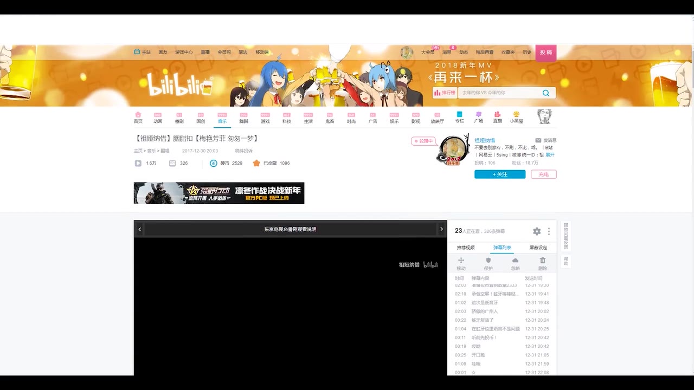Screen dimensions: 694x390
Task: Sort by 弹幕内容 column header
Action: click(480, 278)
